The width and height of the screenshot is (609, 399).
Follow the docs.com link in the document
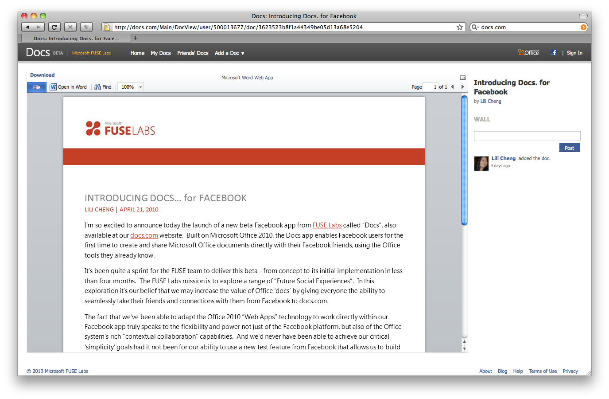pyautogui.click(x=144, y=235)
